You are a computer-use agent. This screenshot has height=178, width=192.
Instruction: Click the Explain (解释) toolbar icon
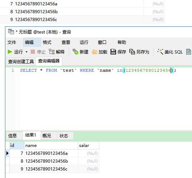tap(52, 52)
